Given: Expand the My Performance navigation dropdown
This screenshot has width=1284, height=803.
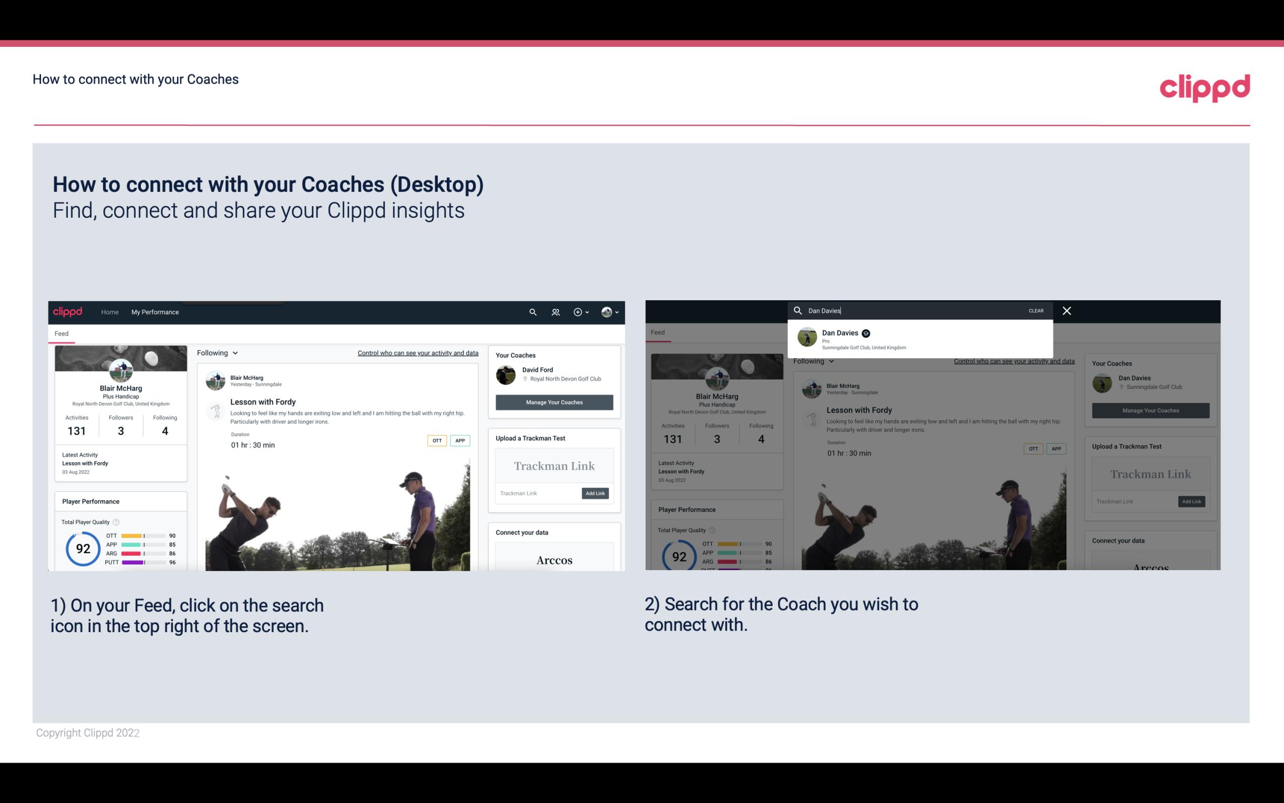Looking at the screenshot, I should click(x=155, y=312).
